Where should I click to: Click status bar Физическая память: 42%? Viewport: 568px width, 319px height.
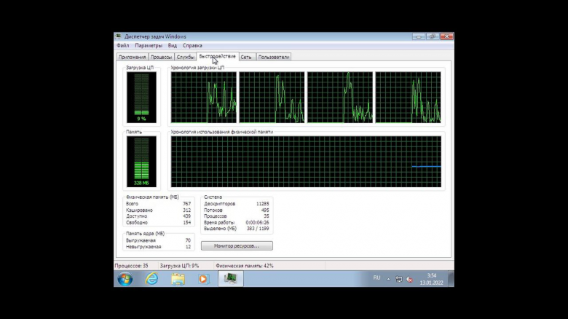(245, 266)
